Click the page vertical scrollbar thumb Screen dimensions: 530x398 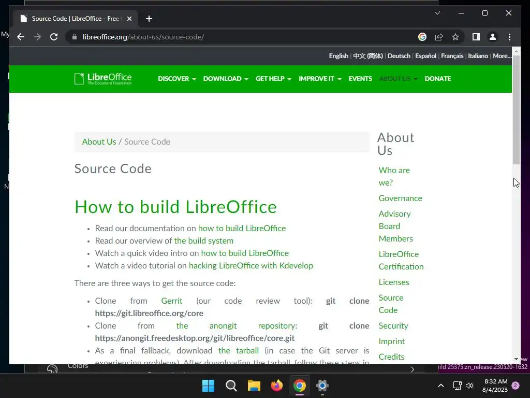click(516, 110)
